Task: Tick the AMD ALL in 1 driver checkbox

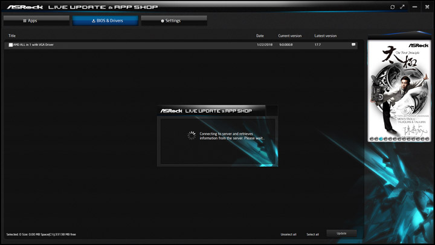Action: [x=10, y=45]
